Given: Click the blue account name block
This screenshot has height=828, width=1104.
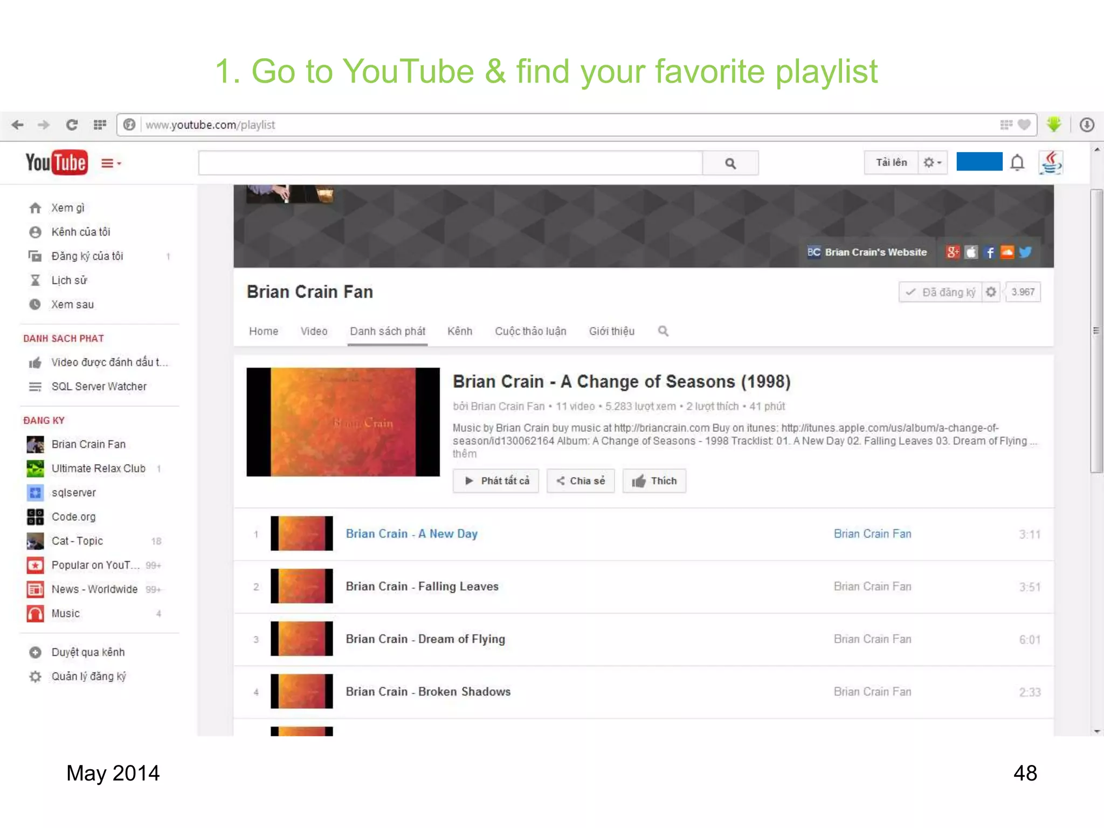Looking at the screenshot, I should pyautogui.click(x=979, y=162).
